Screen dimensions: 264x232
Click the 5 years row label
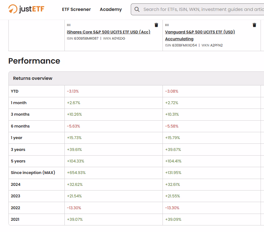tap(18, 161)
